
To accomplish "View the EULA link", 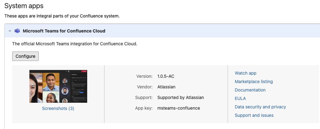I will 240,98.
